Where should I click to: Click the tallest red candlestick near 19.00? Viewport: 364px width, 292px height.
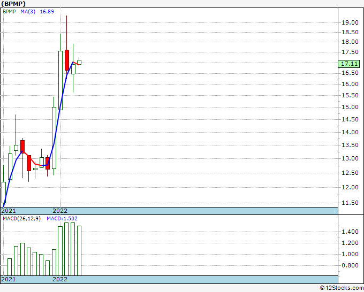67,60
